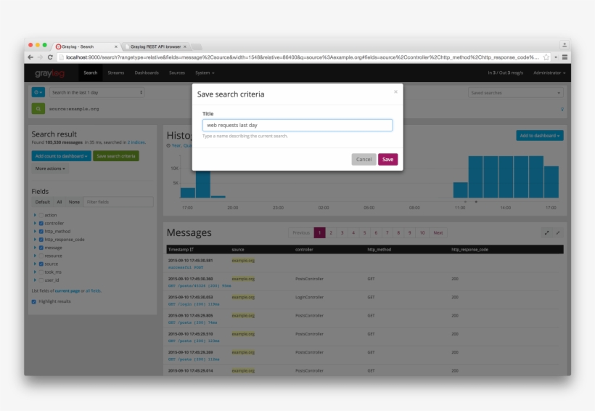Click the browser back arrow

[x=30, y=57]
